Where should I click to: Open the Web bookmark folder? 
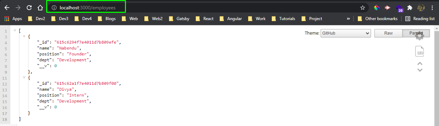[x=129, y=19]
